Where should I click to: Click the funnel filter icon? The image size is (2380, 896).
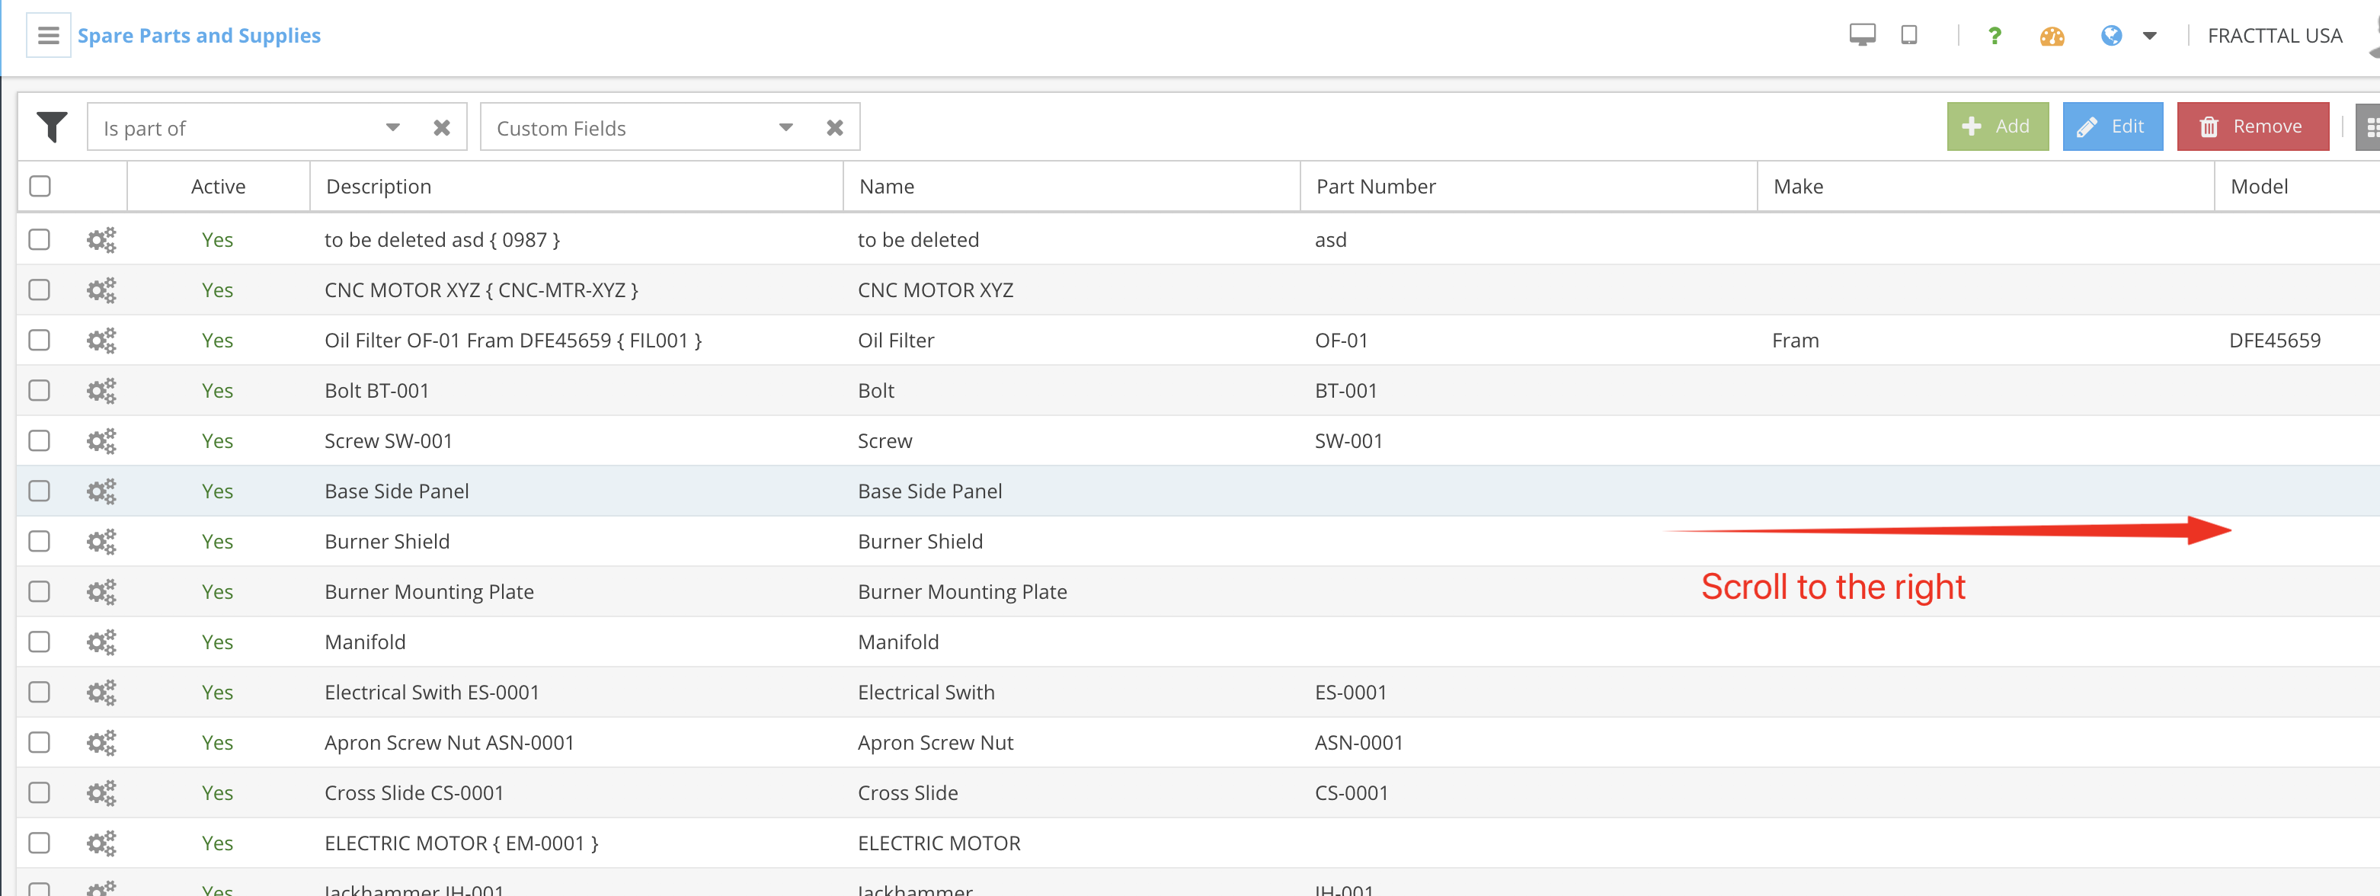[52, 127]
